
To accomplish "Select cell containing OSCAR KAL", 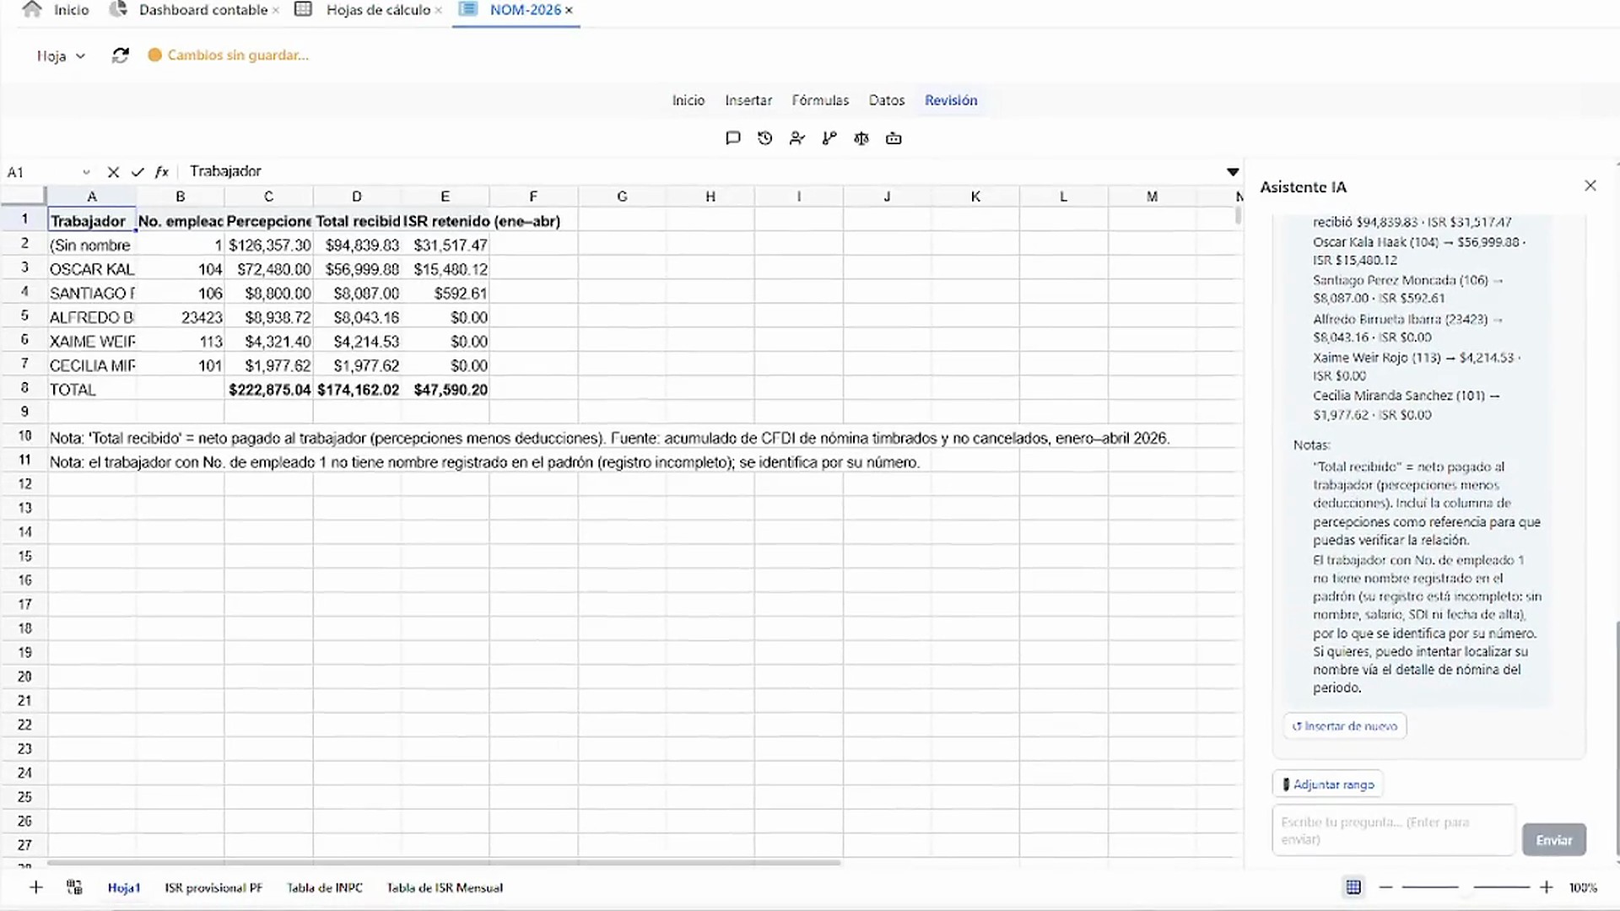I will click(92, 269).
